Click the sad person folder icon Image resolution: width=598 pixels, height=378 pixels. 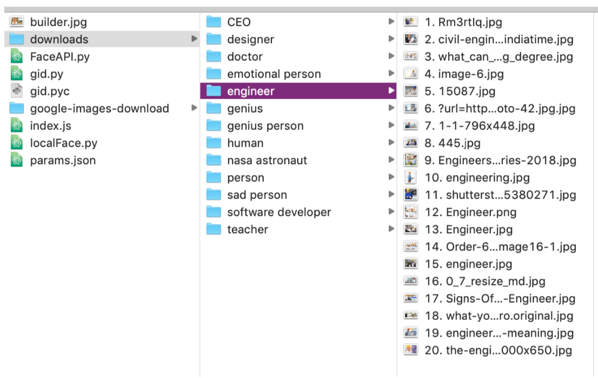pyautogui.click(x=214, y=194)
